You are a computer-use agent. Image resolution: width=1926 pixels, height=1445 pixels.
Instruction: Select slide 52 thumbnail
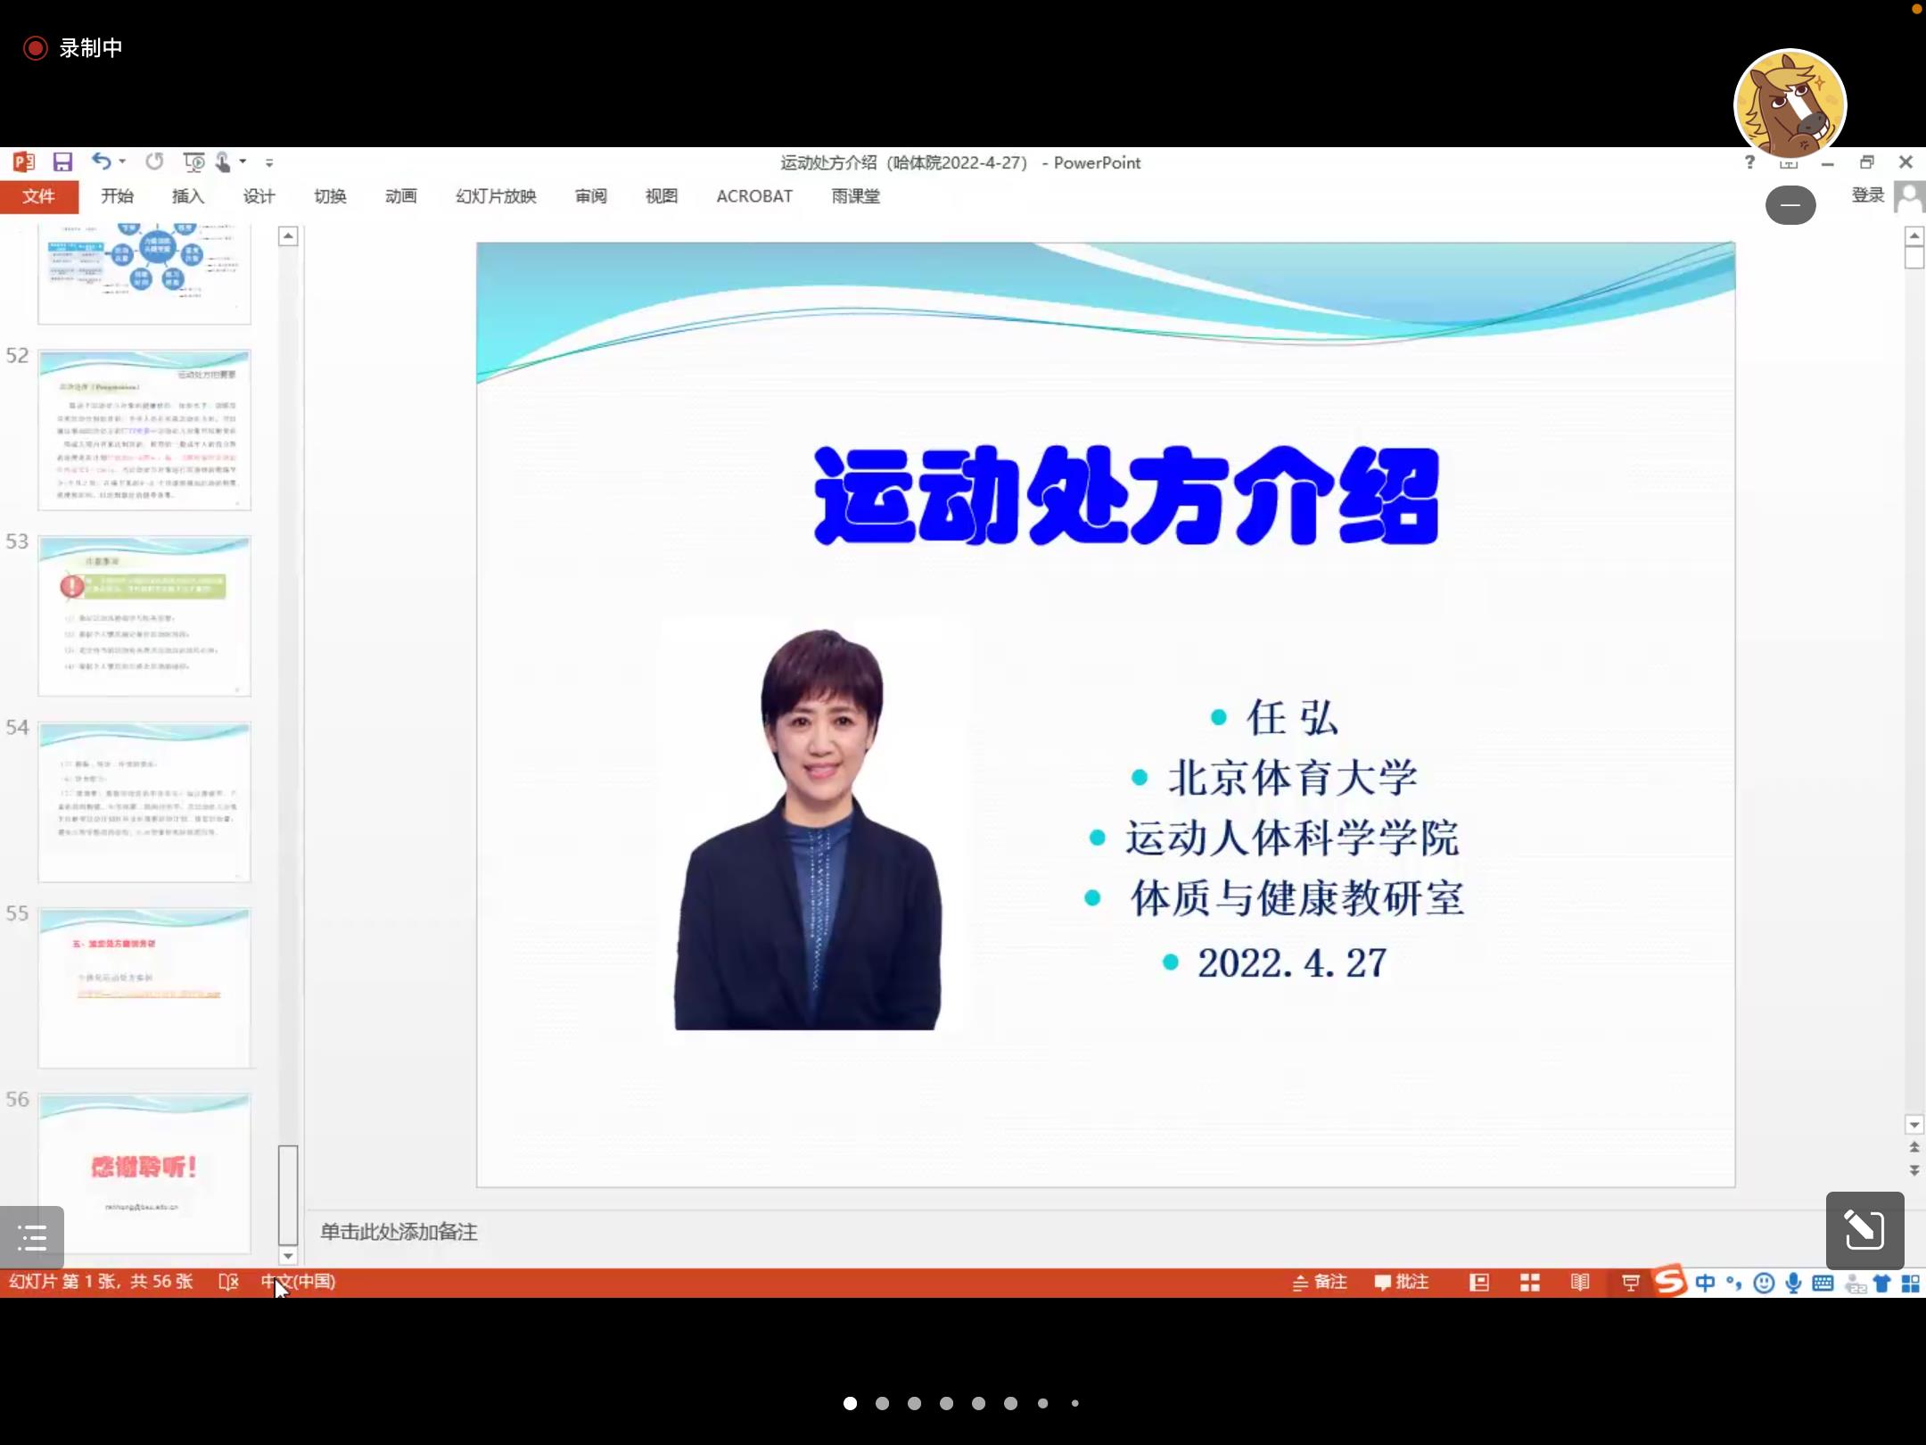click(x=144, y=430)
